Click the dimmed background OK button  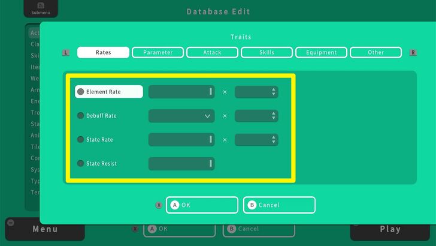(x=179, y=230)
